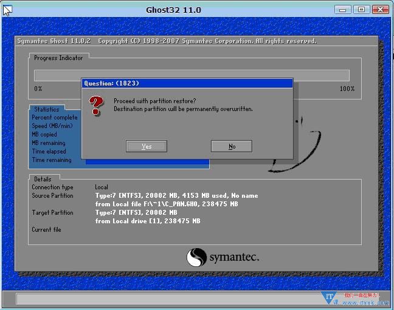Close the Ghost32 11.0 window

(x=381, y=10)
